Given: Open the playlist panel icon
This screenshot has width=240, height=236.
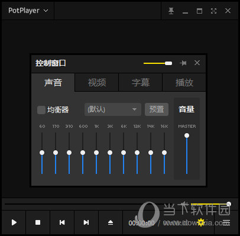Looking at the screenshot, I should coord(226,222).
